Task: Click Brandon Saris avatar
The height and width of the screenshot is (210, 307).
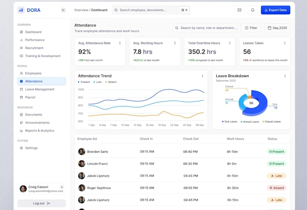Action: (x=82, y=151)
